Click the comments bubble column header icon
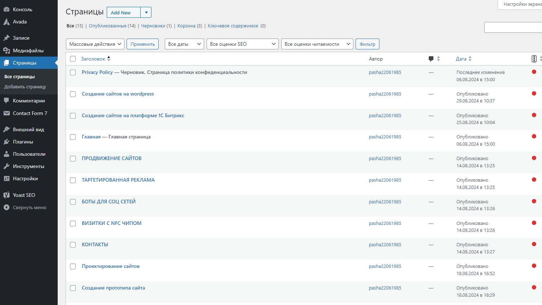The height and width of the screenshot is (305, 542). coord(431,59)
